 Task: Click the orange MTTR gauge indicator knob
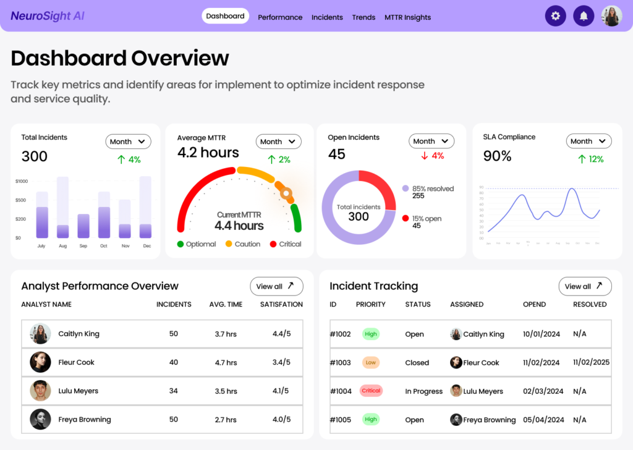point(286,193)
